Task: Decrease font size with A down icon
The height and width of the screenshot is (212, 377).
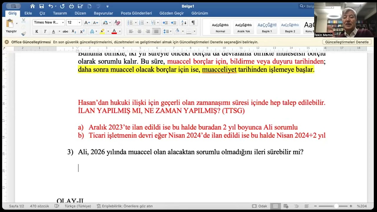Action: click(95, 23)
